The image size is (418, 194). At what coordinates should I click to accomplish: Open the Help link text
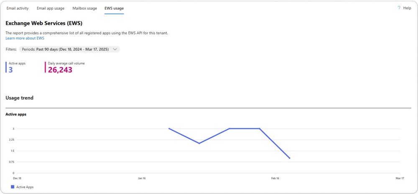coord(407,8)
